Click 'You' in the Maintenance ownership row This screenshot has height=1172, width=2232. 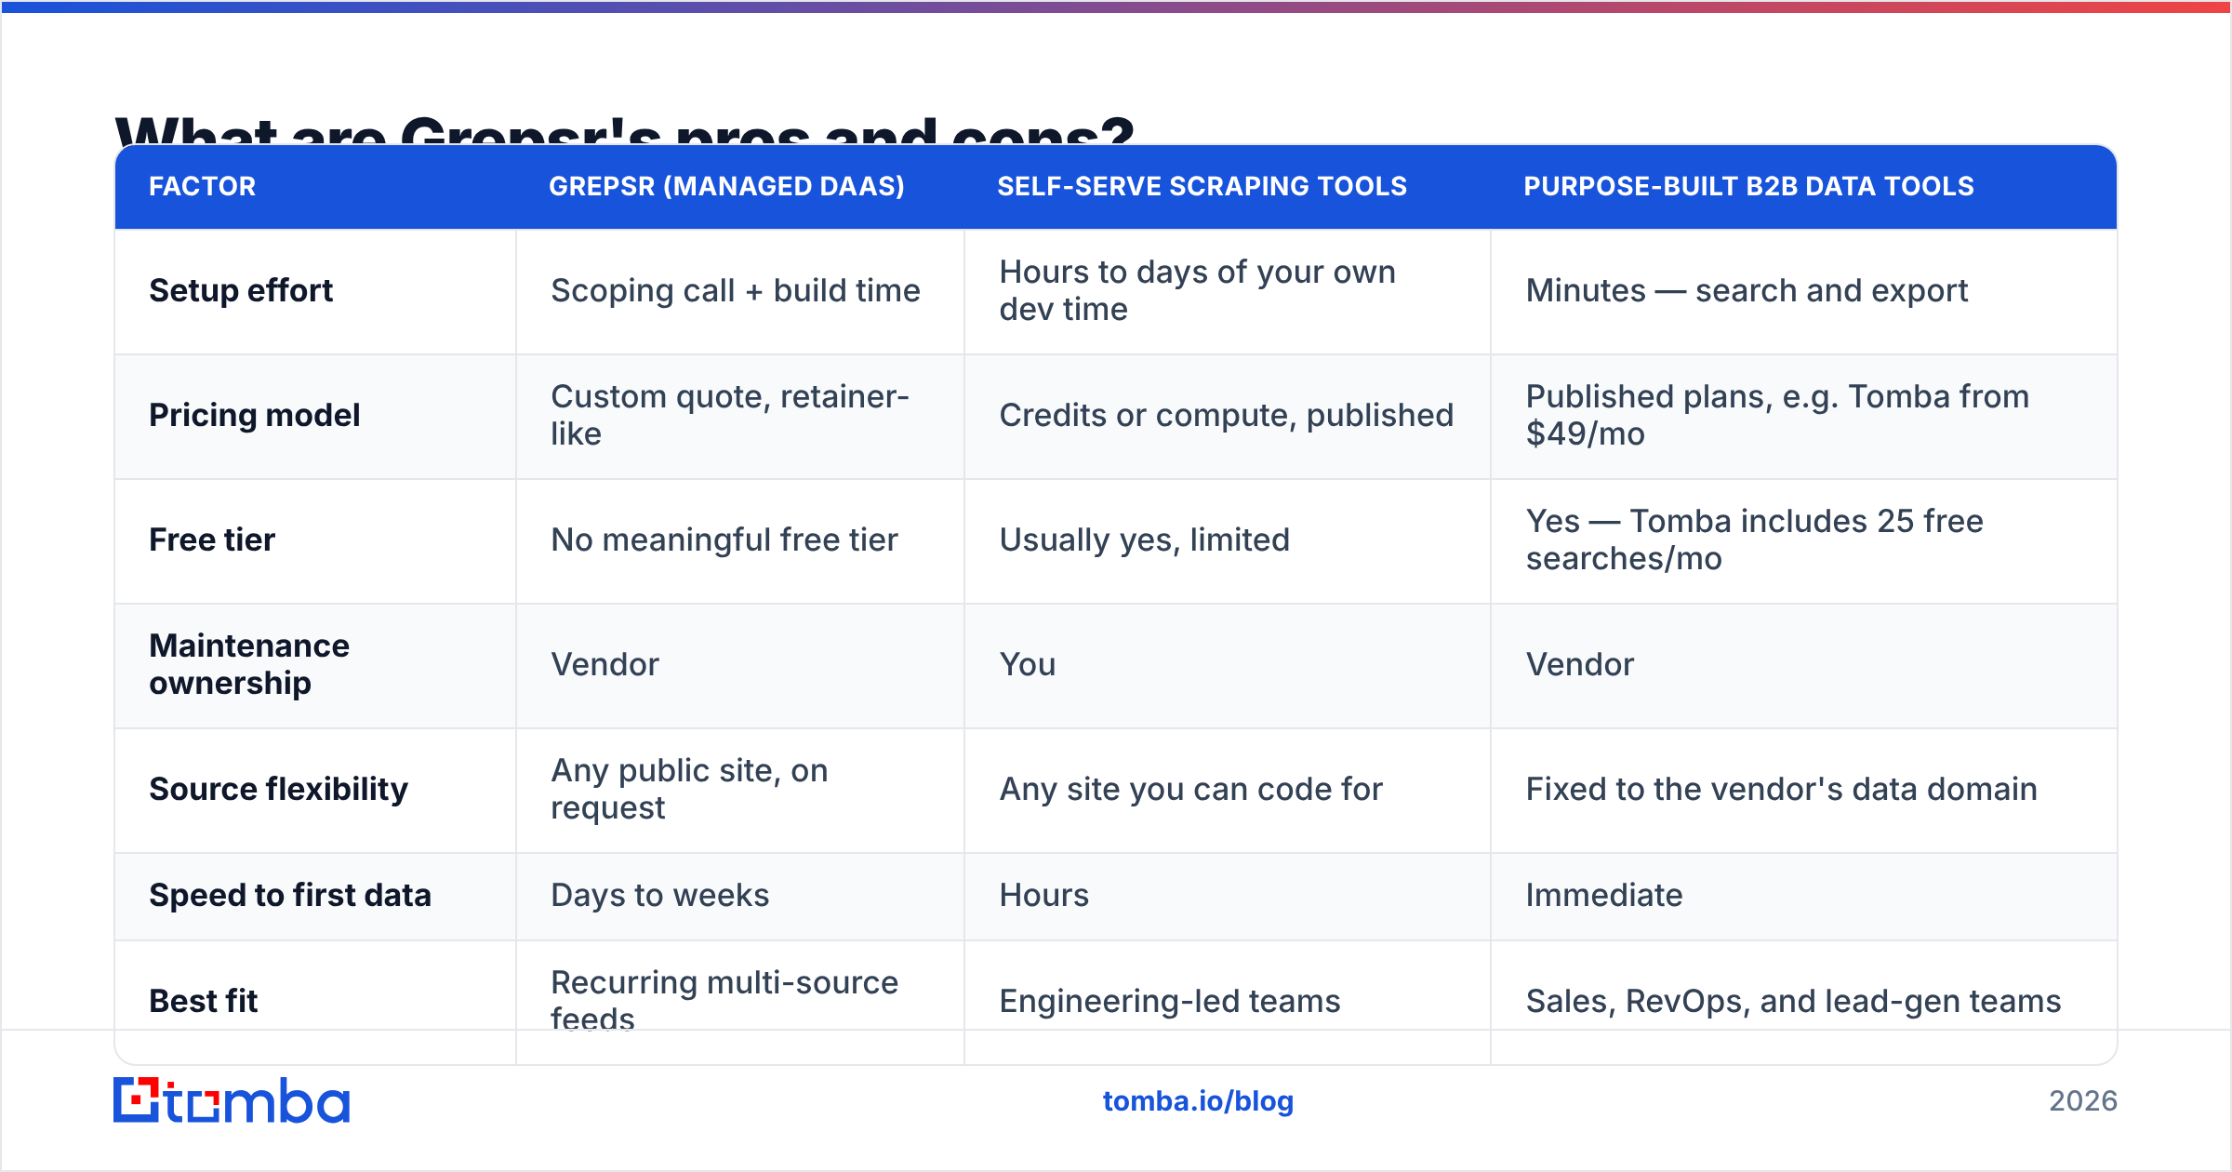[x=1028, y=664]
